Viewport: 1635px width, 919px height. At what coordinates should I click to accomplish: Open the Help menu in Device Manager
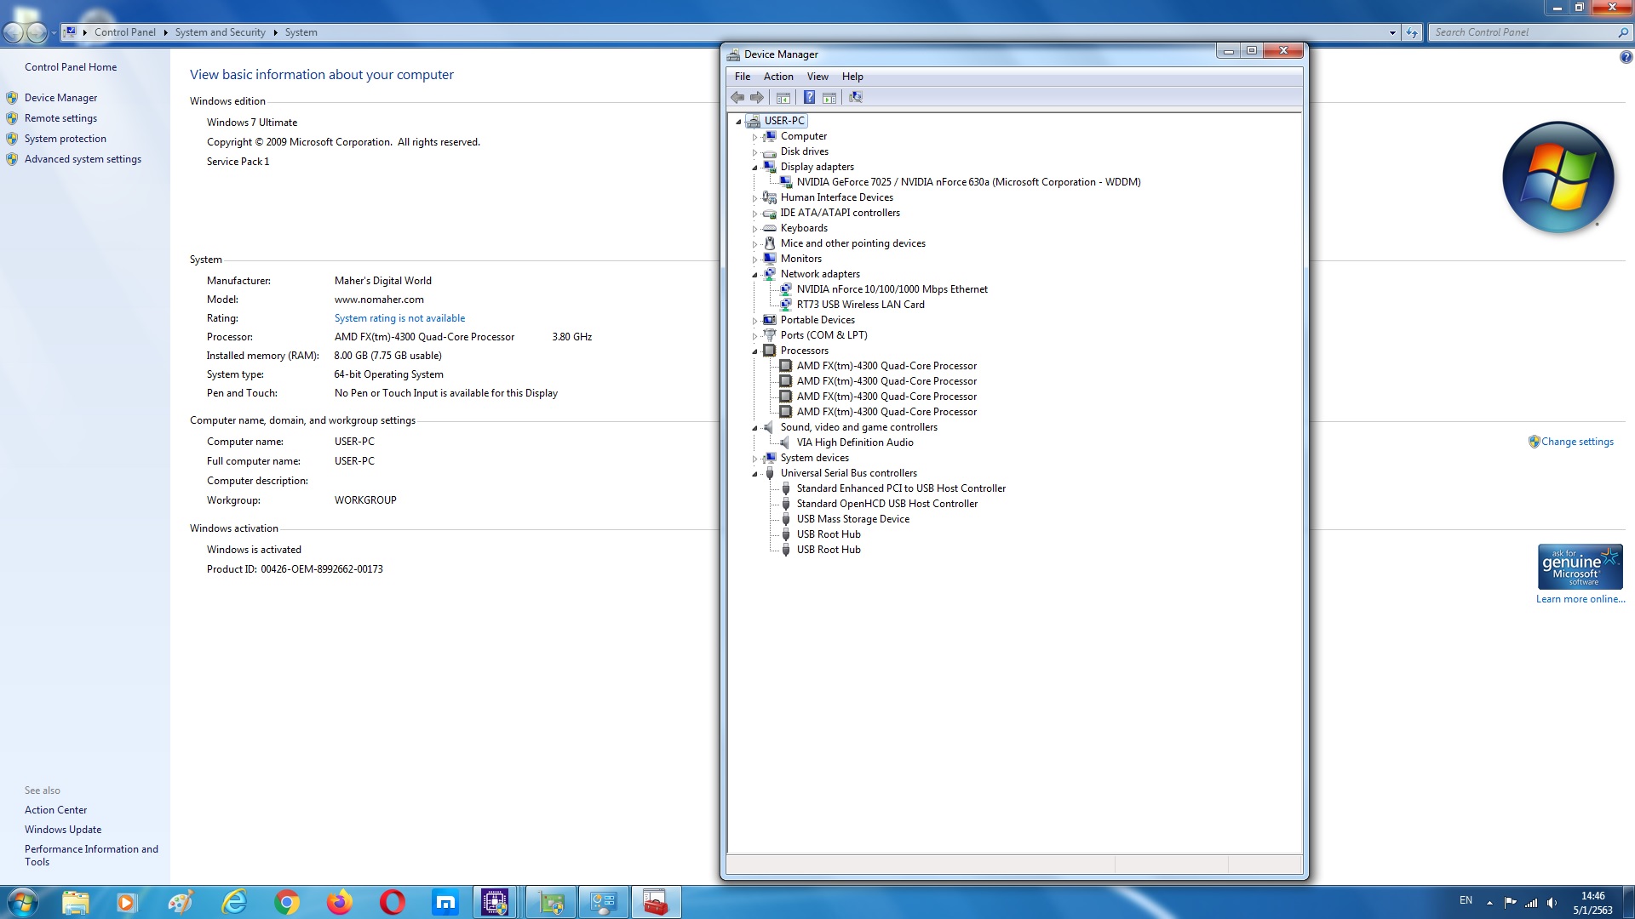coord(852,77)
